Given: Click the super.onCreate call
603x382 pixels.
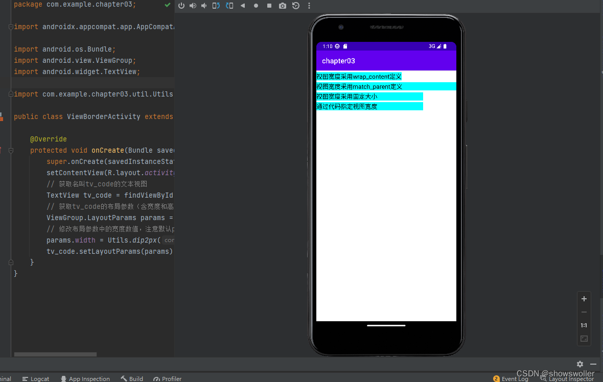Looking at the screenshot, I should click(110, 161).
